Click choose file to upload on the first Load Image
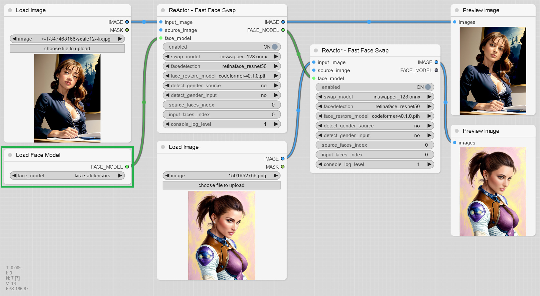The image size is (540, 296). coord(67,48)
